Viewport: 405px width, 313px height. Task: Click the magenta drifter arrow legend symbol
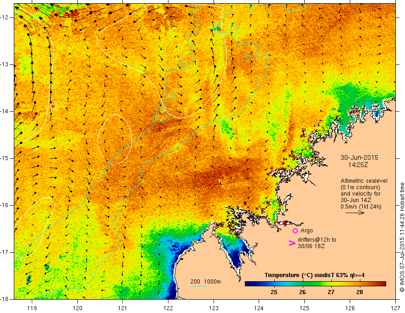point(292,243)
